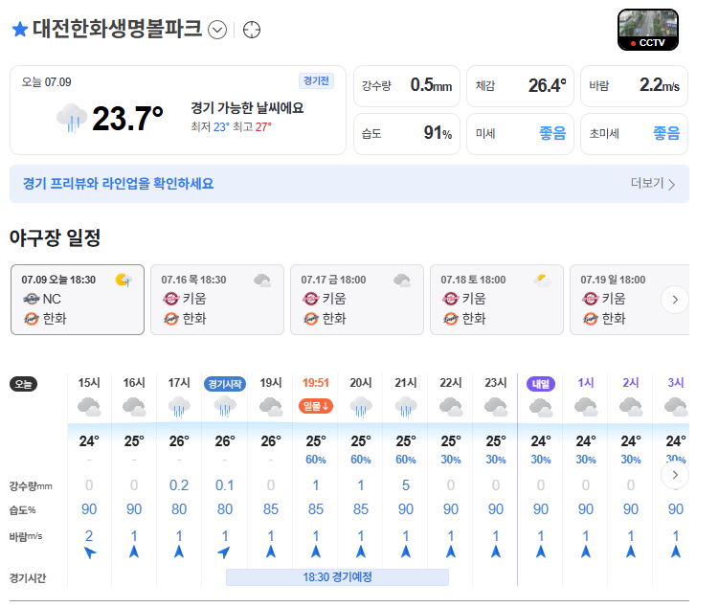Select the 07.16 목 18:30 game card
The image size is (719, 608).
217,300
